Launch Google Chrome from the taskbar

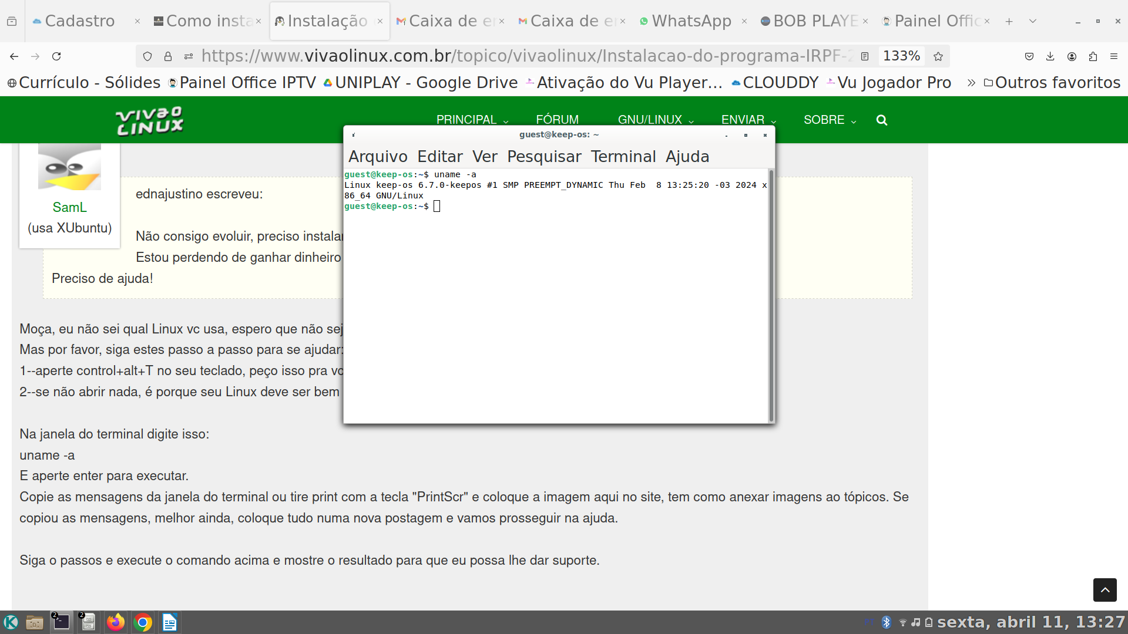142,622
